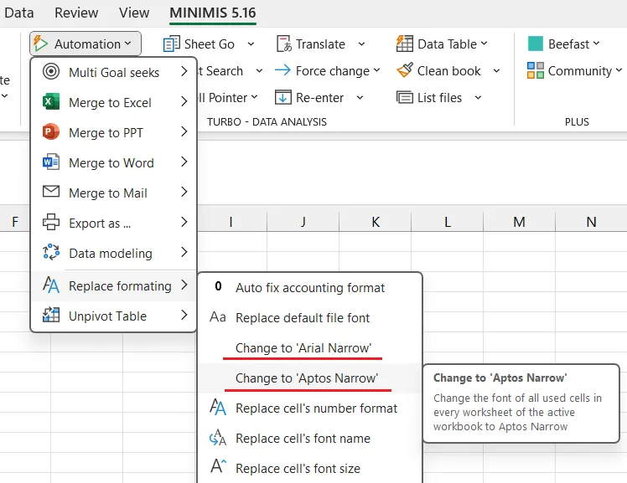Select Replace default file font entry
This screenshot has width=627, height=483.
pyautogui.click(x=310, y=318)
